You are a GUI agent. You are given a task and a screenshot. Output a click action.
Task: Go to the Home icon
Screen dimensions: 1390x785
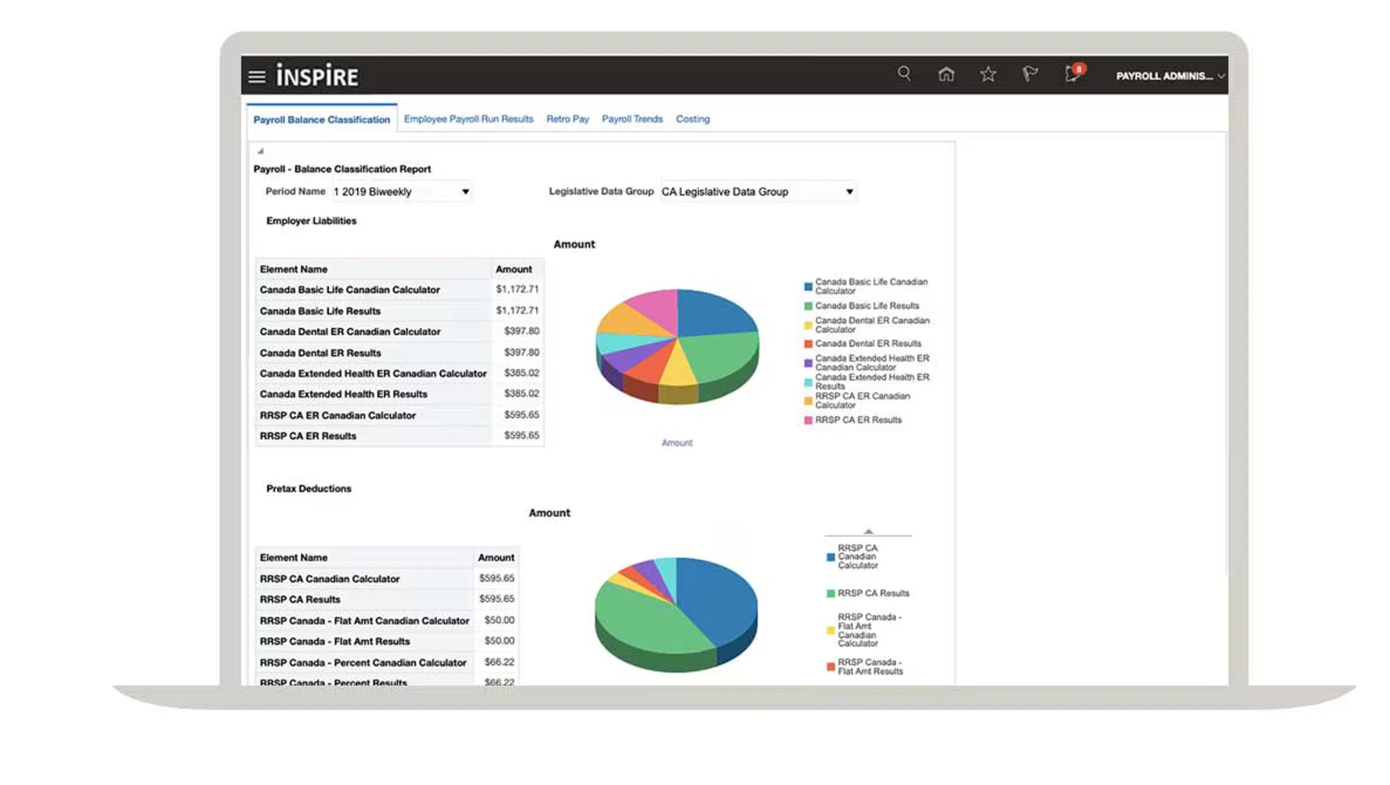click(x=946, y=74)
